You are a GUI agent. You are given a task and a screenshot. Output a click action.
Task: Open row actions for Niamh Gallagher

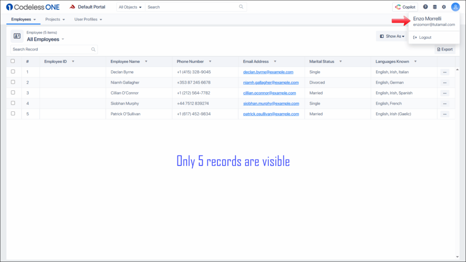click(445, 83)
